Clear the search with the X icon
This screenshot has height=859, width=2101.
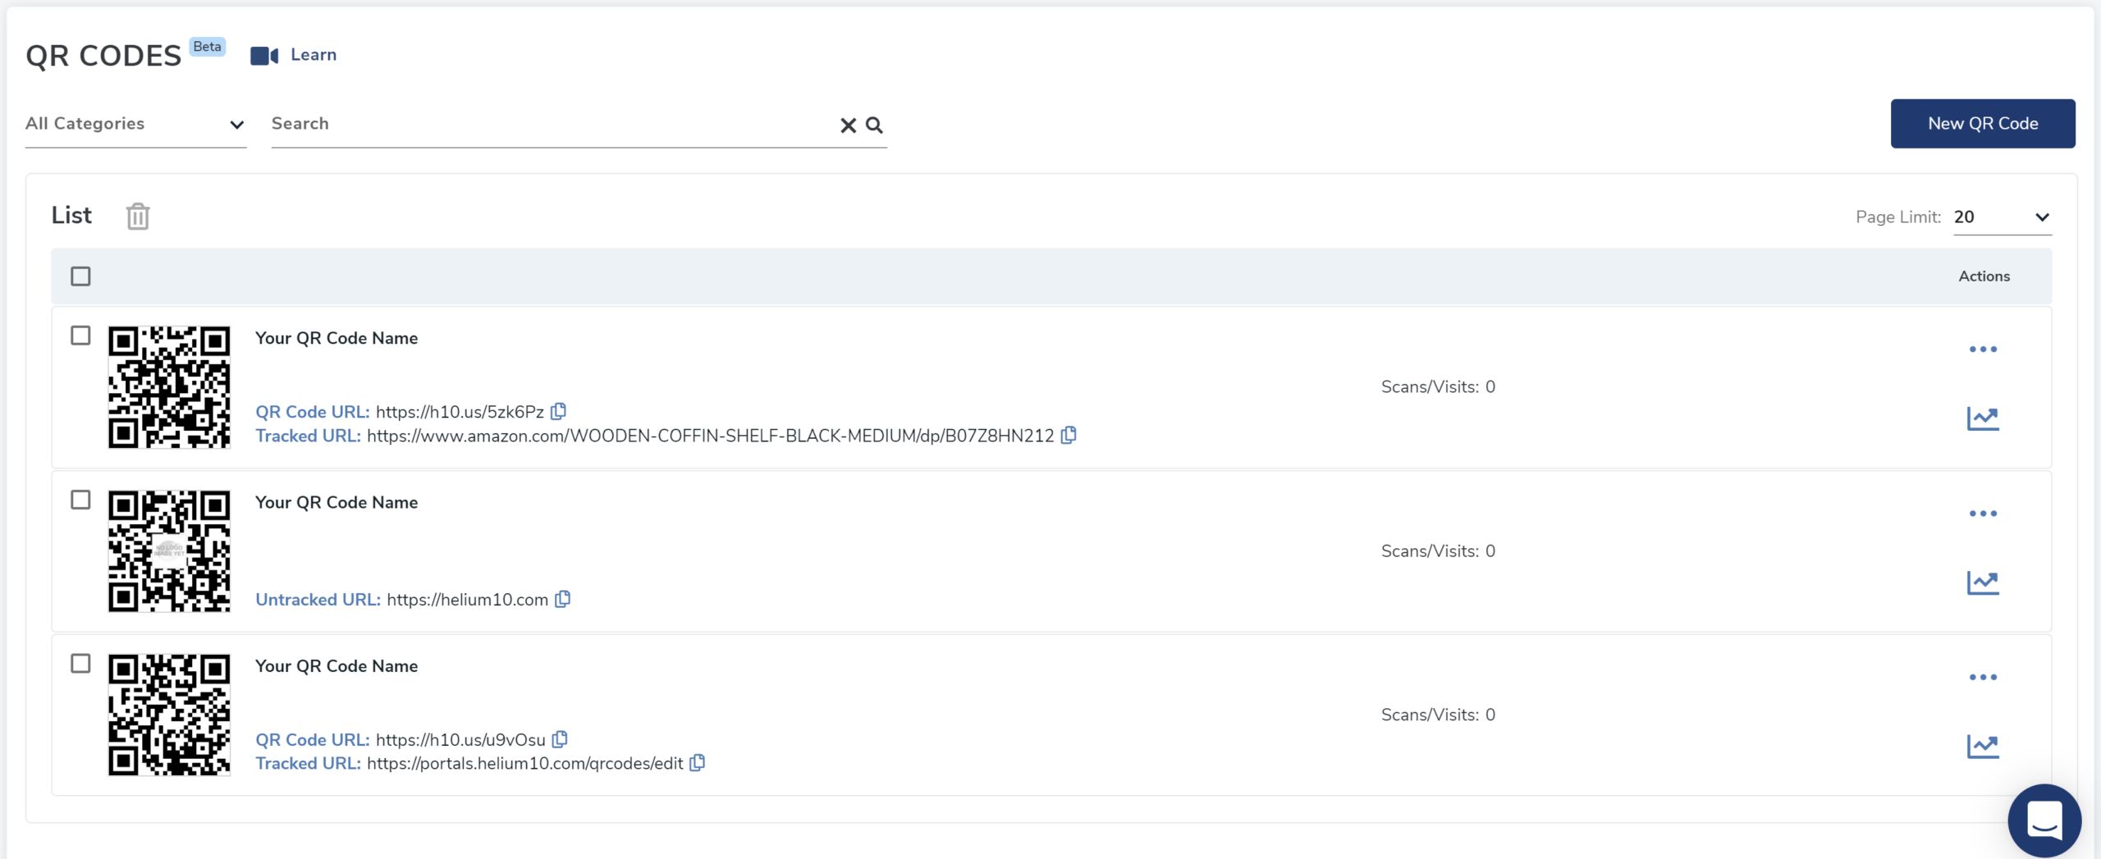(847, 125)
